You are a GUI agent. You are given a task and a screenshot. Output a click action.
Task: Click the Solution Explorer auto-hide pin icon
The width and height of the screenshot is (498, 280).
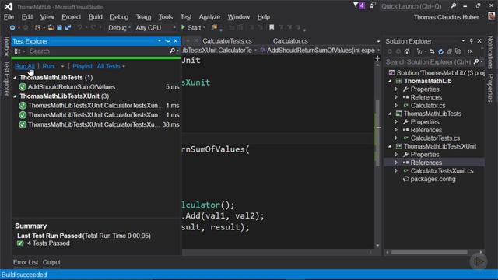(x=472, y=41)
